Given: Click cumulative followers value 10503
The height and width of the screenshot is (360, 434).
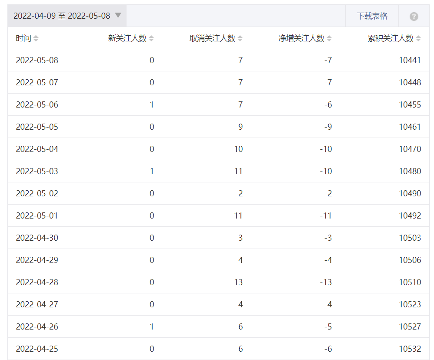Looking at the screenshot, I should point(410,238).
